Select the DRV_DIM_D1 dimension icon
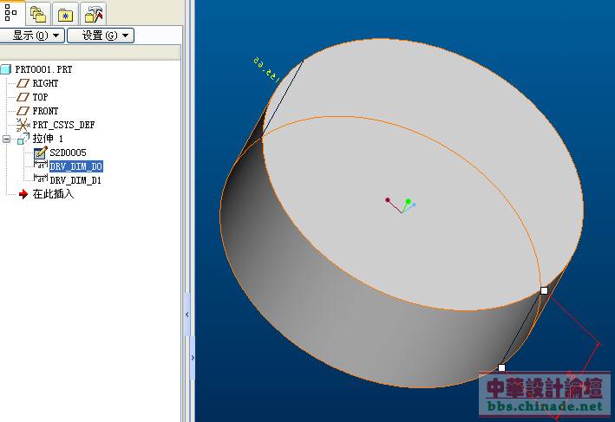The width and height of the screenshot is (615, 422). click(40, 180)
